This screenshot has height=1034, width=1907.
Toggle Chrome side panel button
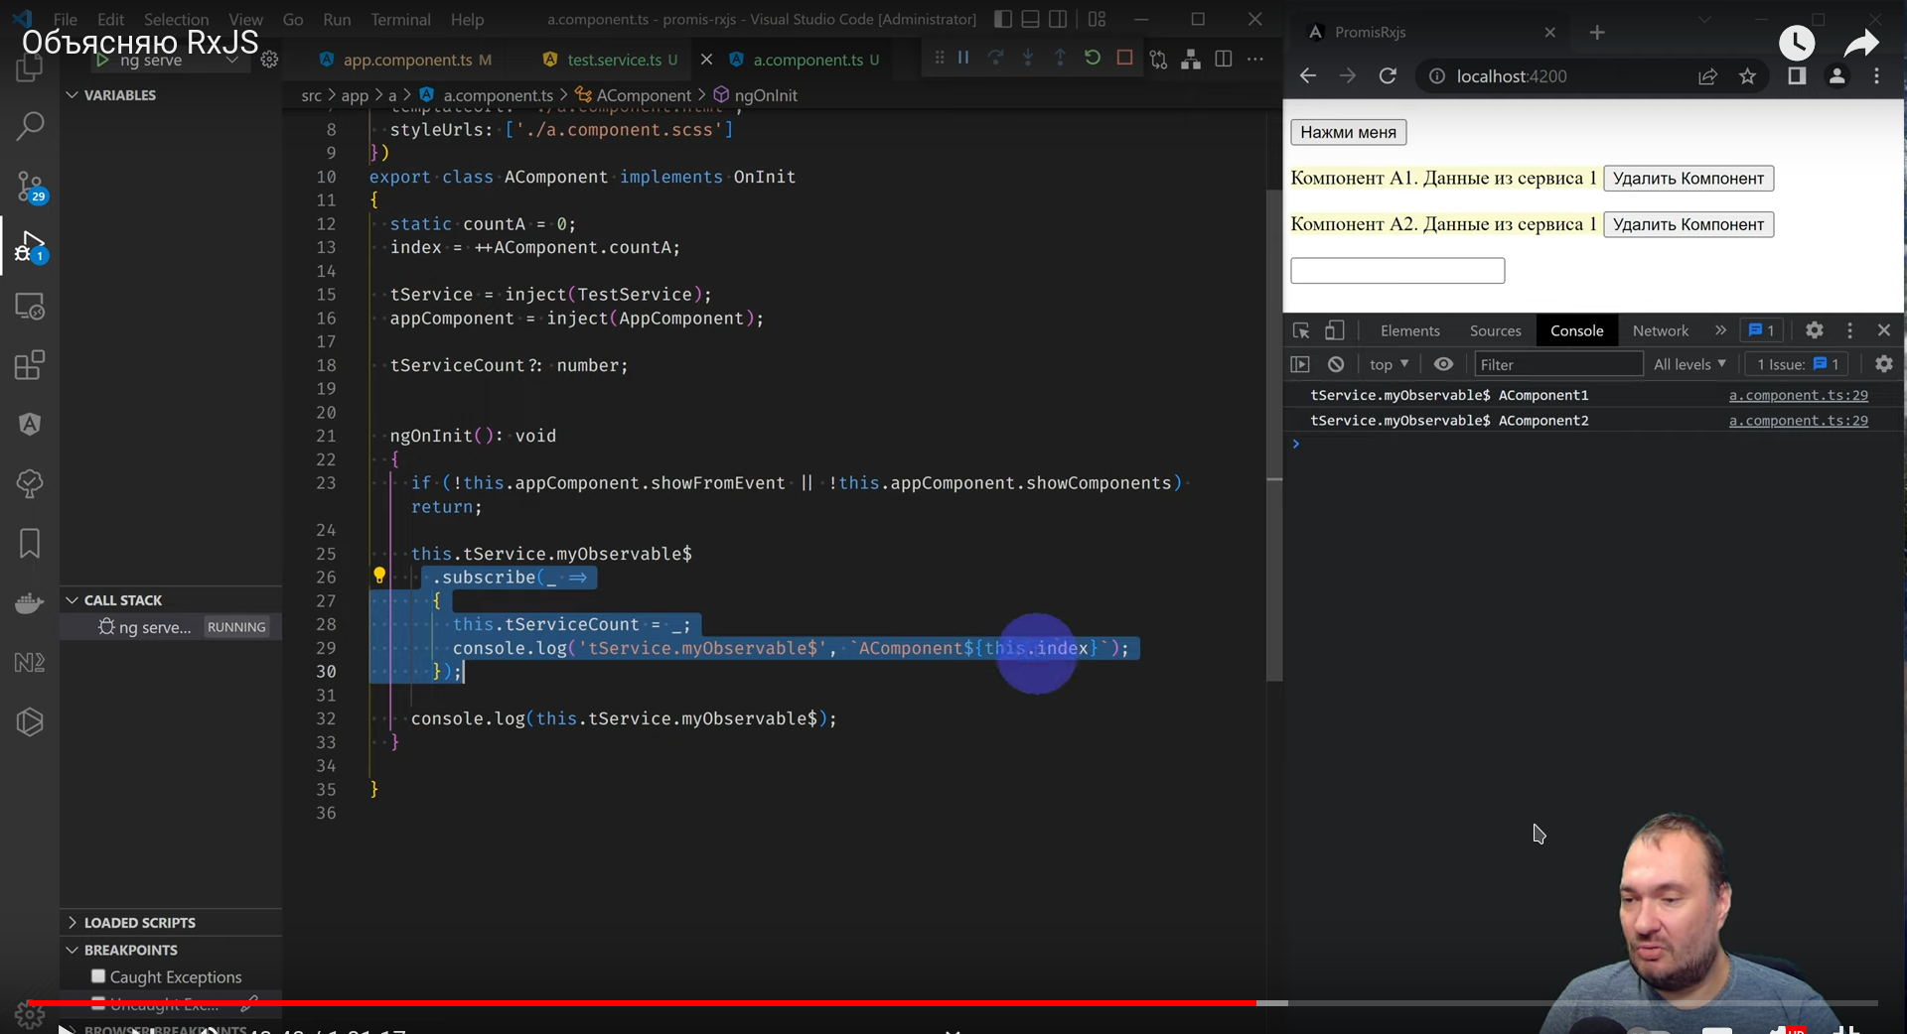click(x=1797, y=76)
